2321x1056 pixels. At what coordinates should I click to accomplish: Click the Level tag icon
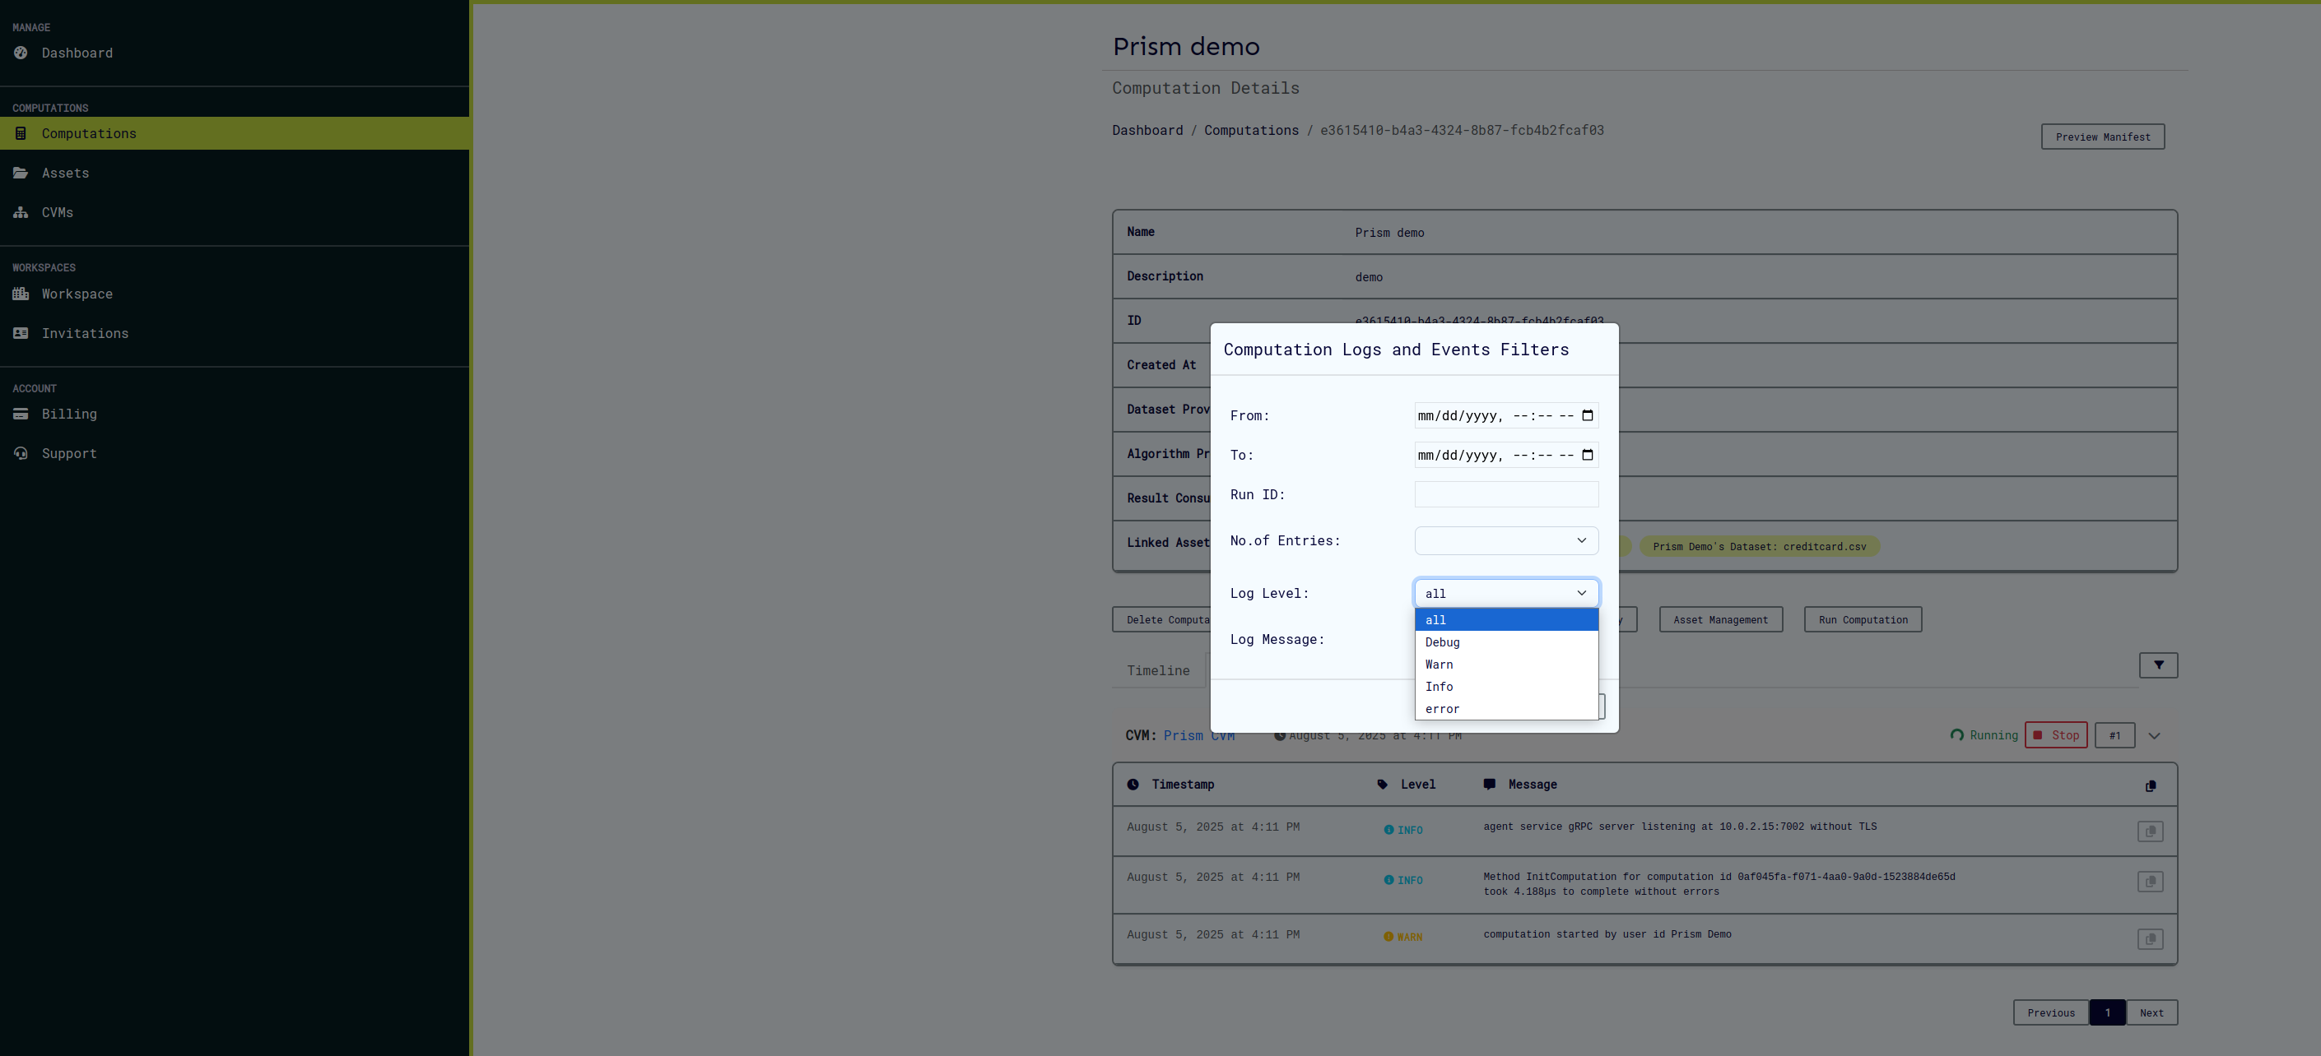pyautogui.click(x=1382, y=785)
